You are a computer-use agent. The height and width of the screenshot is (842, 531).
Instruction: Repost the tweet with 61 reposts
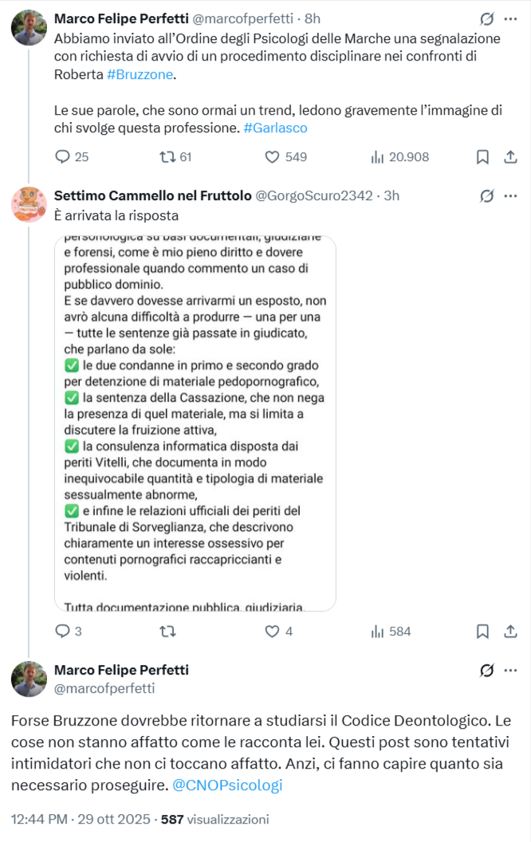tap(167, 157)
